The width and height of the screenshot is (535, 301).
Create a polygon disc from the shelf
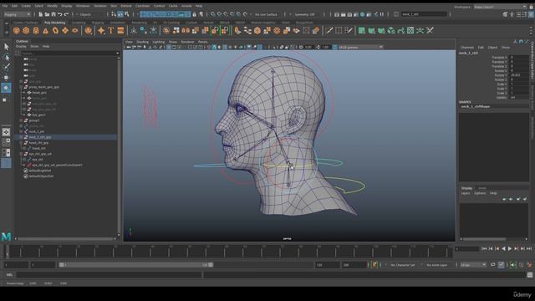[x=74, y=31]
